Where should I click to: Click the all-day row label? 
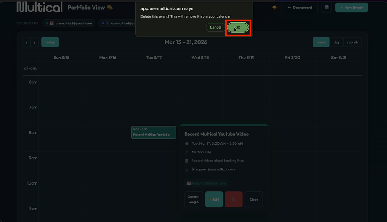click(31, 68)
